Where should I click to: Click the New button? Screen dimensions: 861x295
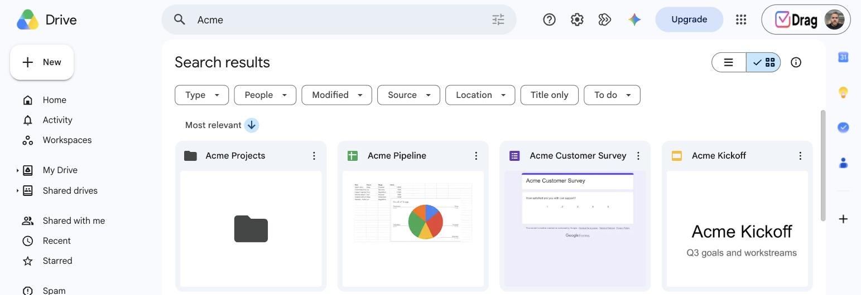click(x=42, y=62)
